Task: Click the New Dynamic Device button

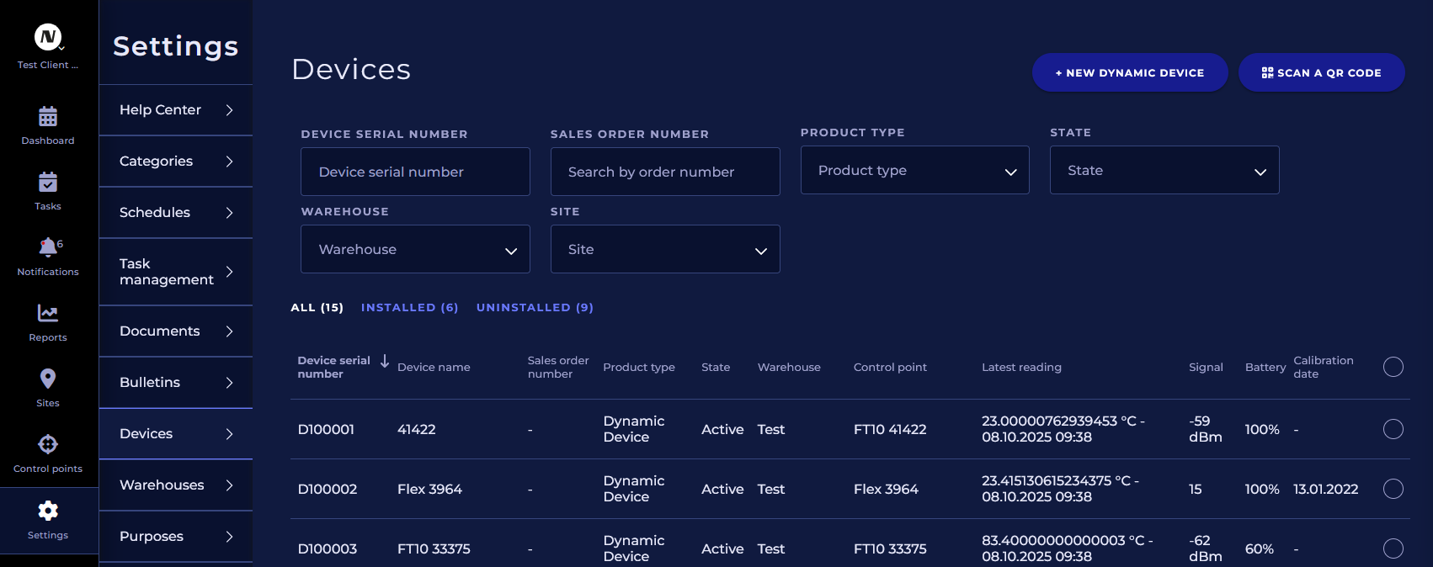Action: click(x=1129, y=73)
